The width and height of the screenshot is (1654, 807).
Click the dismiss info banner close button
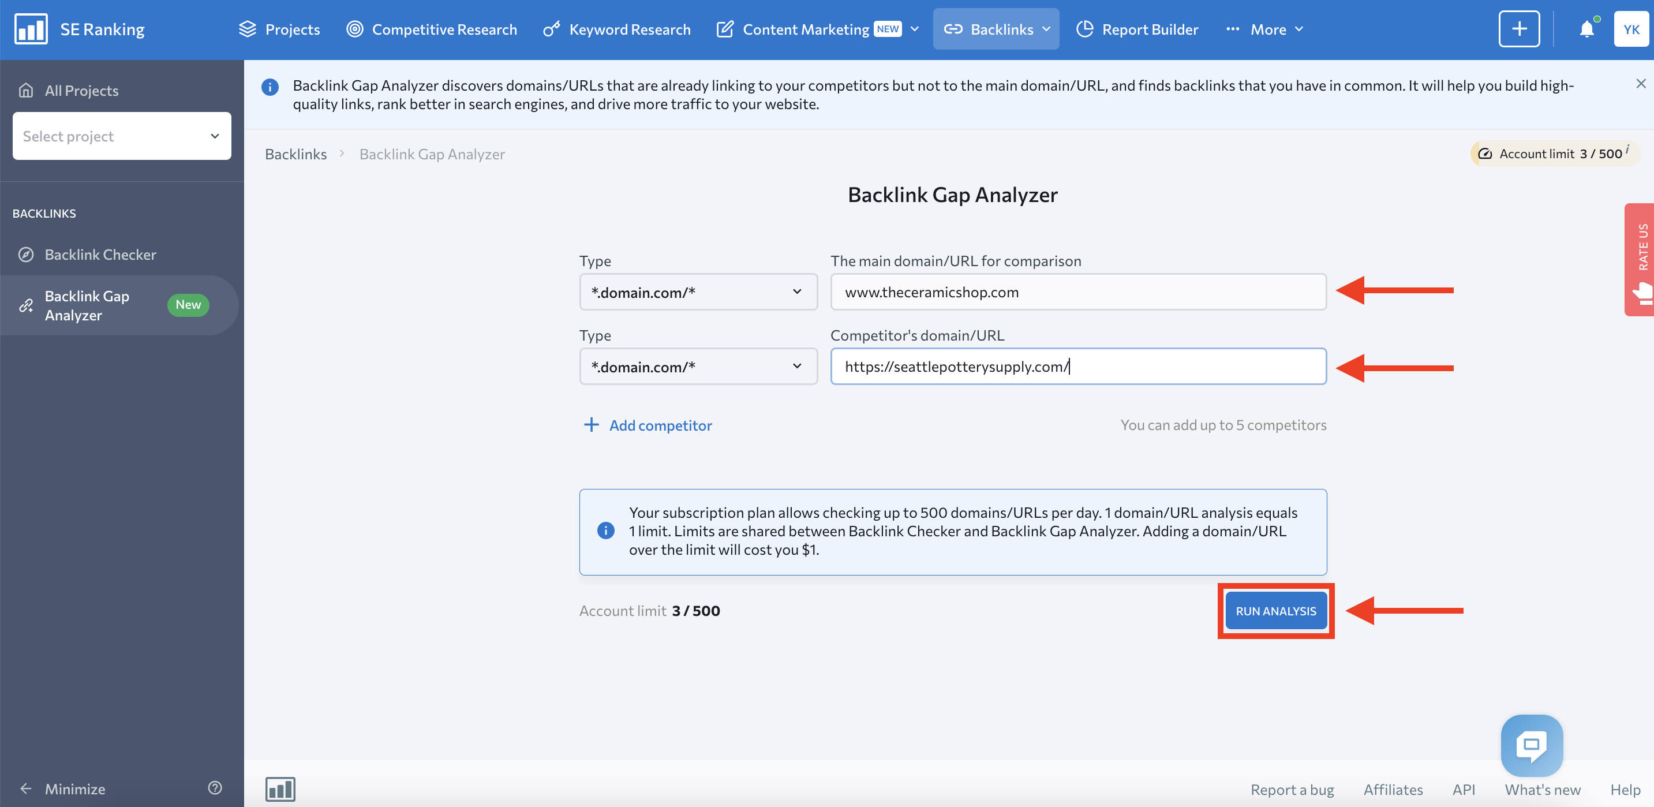pos(1641,83)
